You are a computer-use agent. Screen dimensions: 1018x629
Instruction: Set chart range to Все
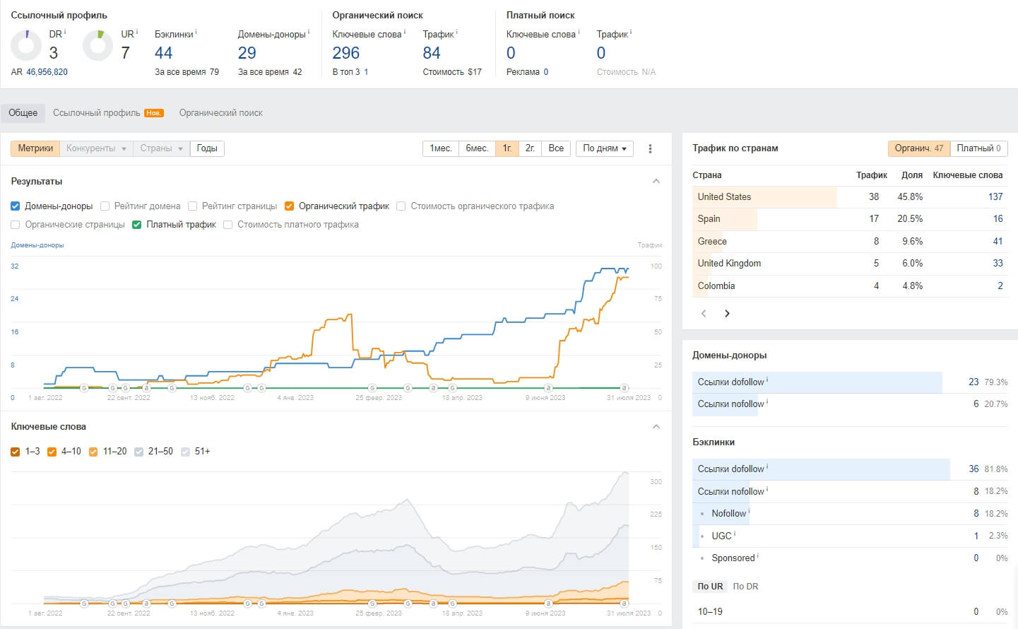pos(556,148)
